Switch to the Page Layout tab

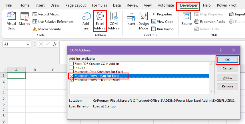75,5
